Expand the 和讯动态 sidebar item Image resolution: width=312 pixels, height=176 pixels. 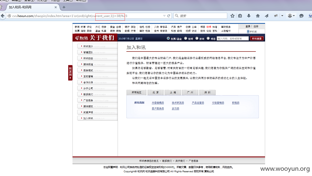(98, 58)
